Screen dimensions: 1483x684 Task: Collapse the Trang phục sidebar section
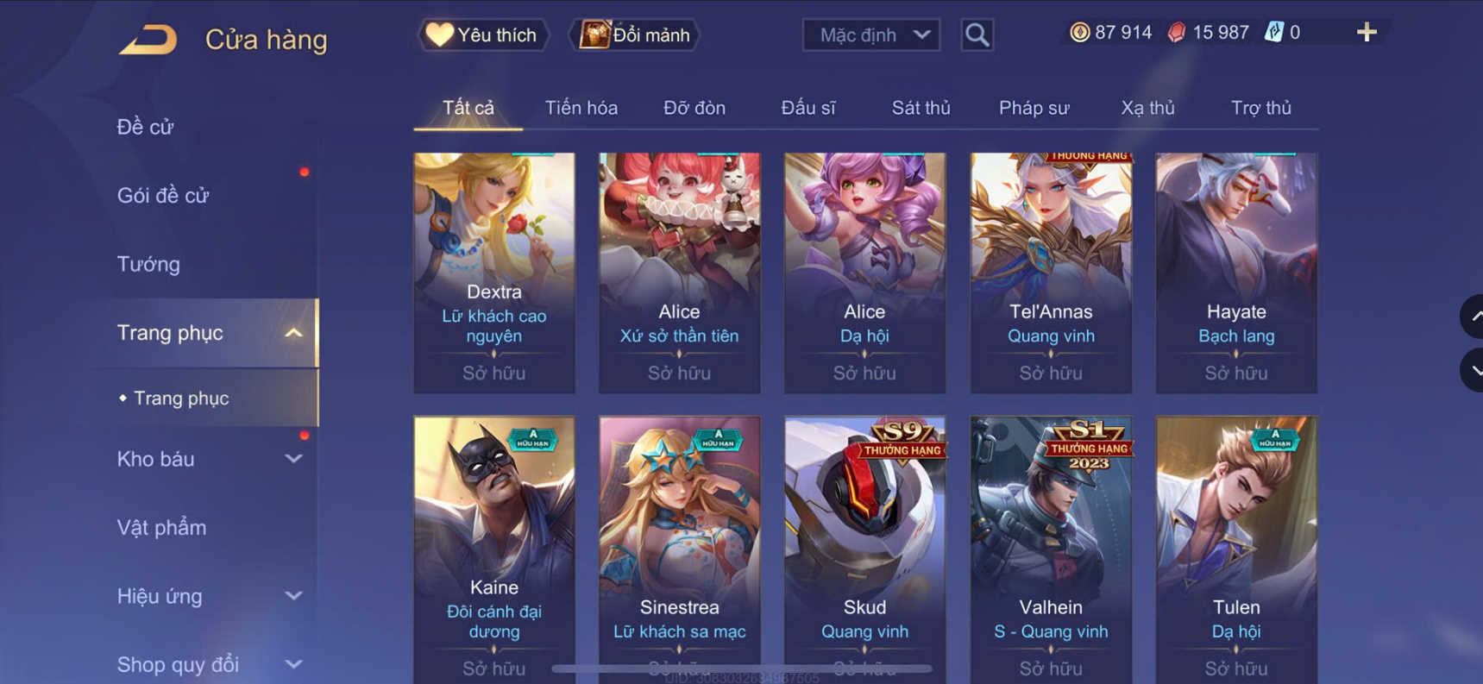click(x=293, y=333)
